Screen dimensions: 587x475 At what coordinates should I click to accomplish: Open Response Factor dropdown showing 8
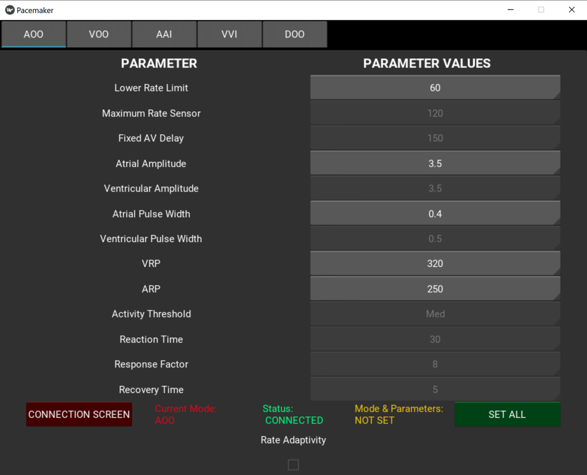coord(435,364)
